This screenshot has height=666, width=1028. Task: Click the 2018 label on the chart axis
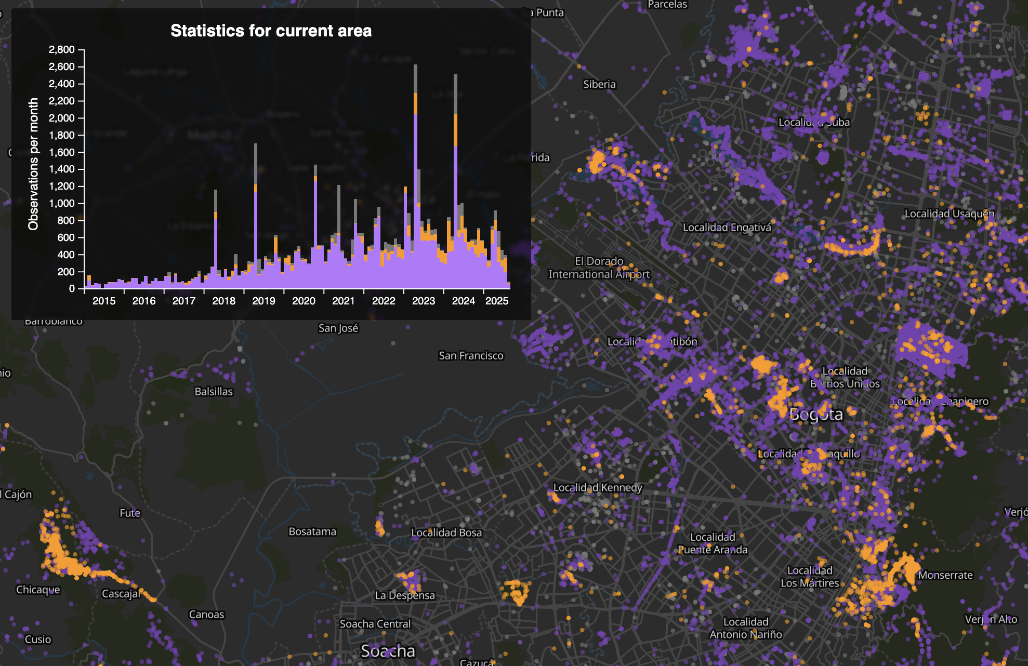pos(224,301)
